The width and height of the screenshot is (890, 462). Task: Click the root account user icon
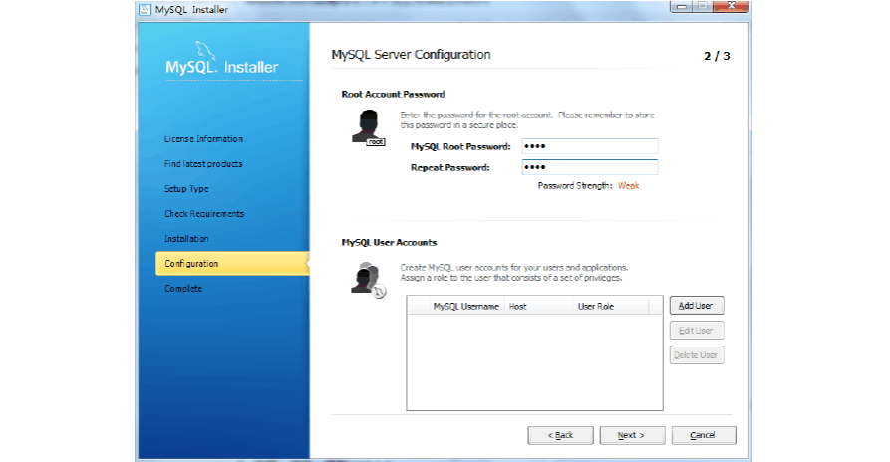367,127
